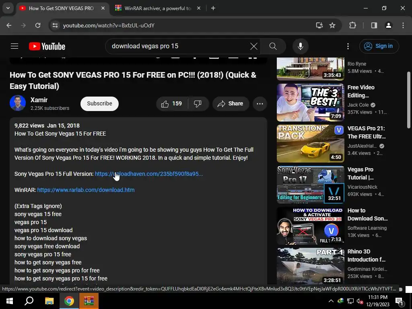
Task: Open File Explorer from the taskbar
Action: 49,301
